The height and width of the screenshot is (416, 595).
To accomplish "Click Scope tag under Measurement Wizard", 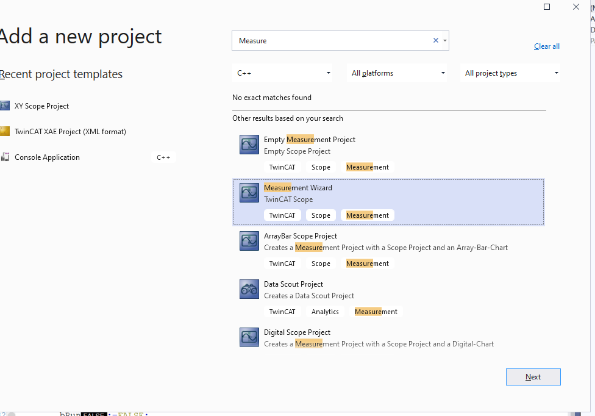I will (x=321, y=215).
